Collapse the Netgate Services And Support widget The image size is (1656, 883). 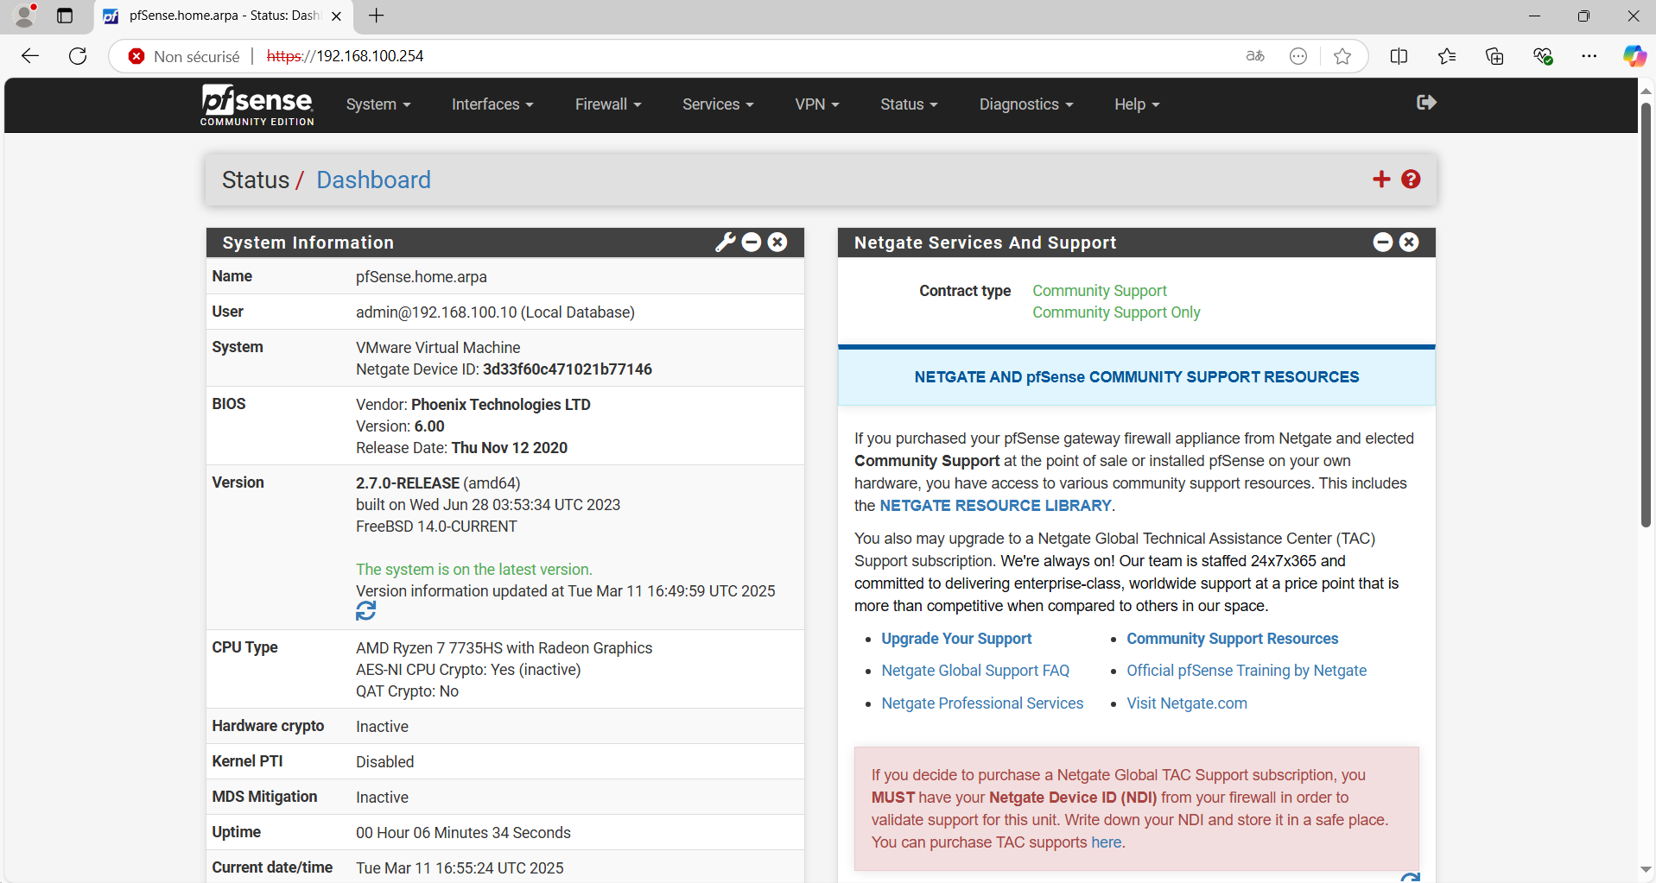tap(1383, 242)
